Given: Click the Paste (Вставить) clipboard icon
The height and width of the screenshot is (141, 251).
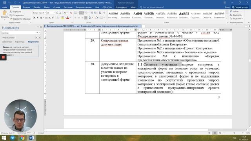Looking at the screenshot, I should click(5, 13).
